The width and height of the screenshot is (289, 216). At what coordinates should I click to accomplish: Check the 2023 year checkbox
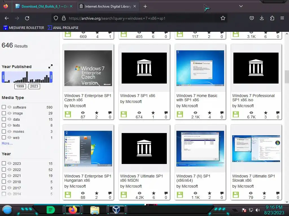click(x=4, y=163)
